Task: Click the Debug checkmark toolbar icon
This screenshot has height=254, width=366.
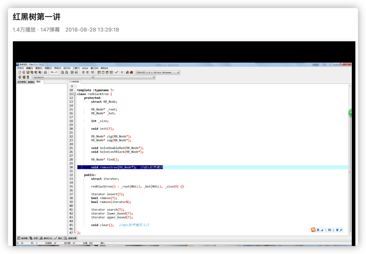Action: coord(117,73)
